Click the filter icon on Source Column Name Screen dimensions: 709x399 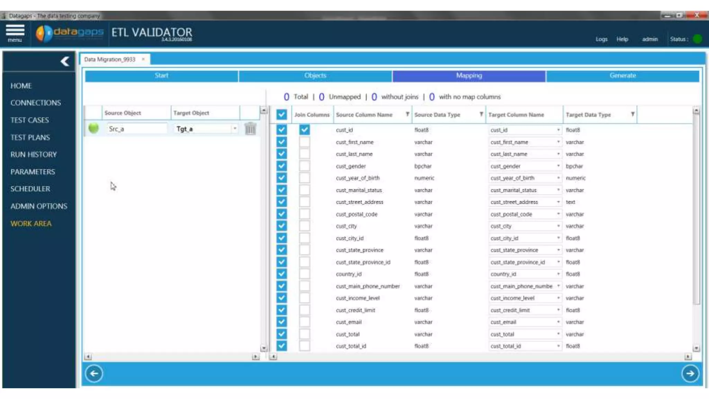click(x=407, y=114)
